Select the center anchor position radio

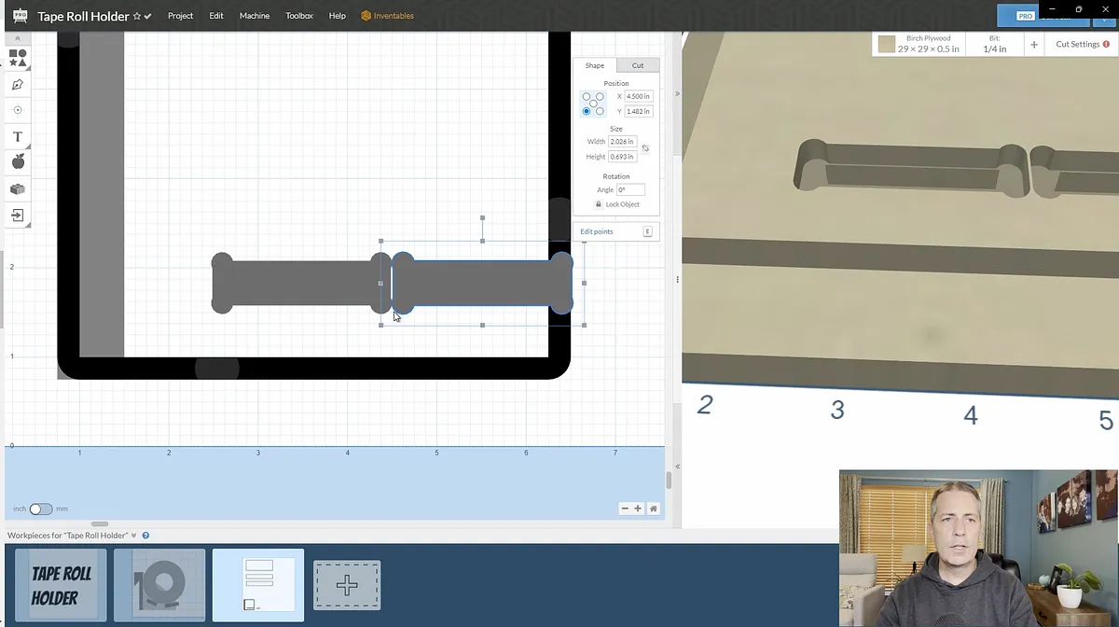click(x=593, y=104)
